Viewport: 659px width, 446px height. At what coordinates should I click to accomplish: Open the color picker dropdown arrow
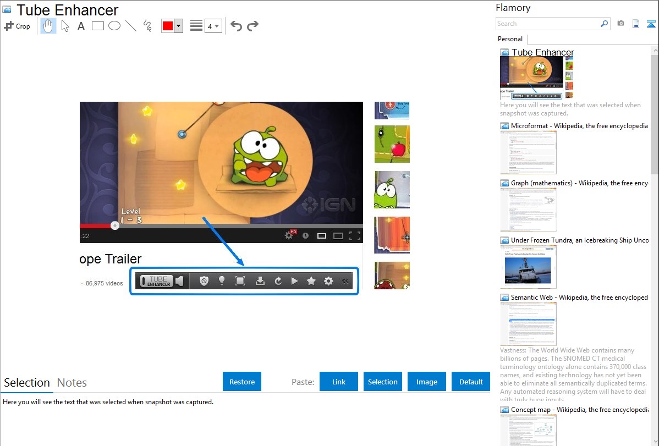(178, 26)
